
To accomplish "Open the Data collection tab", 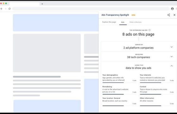I will click(x=136, y=22).
